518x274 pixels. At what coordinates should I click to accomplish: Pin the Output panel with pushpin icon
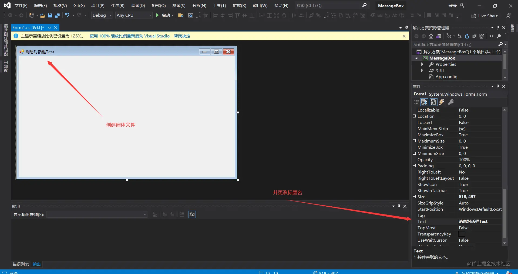pos(399,206)
